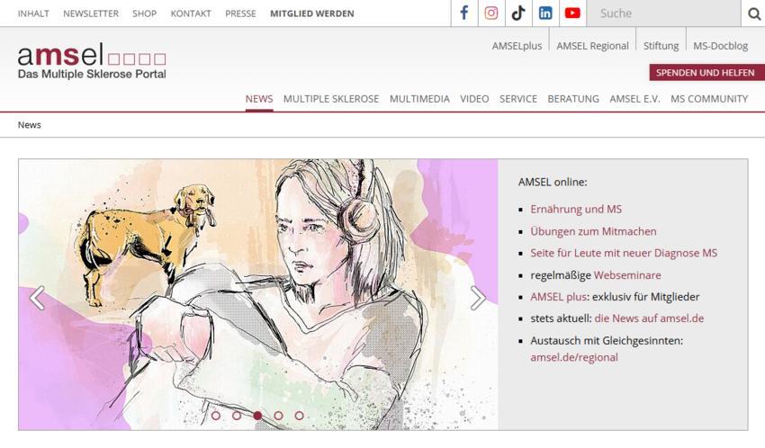
Task: Open the LinkedIn icon link
Action: coord(545,13)
